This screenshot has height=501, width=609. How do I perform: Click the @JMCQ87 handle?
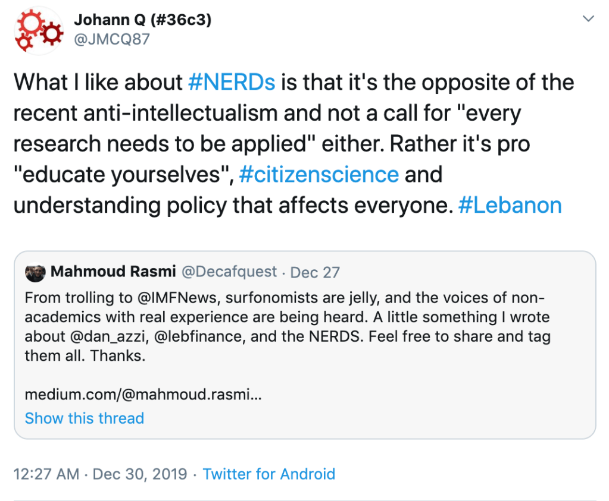point(111,39)
